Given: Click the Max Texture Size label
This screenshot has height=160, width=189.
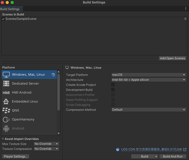Looking at the screenshot, I should point(14,144).
